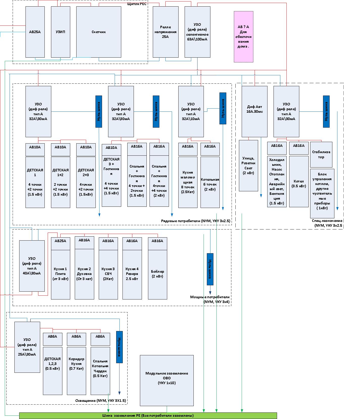
Task: Click the УЗО 25А\30мА lighting block
Action: coord(27,347)
